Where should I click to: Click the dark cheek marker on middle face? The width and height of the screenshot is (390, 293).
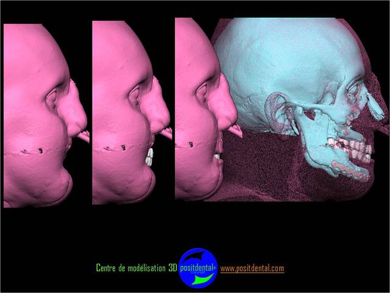tap(123, 147)
